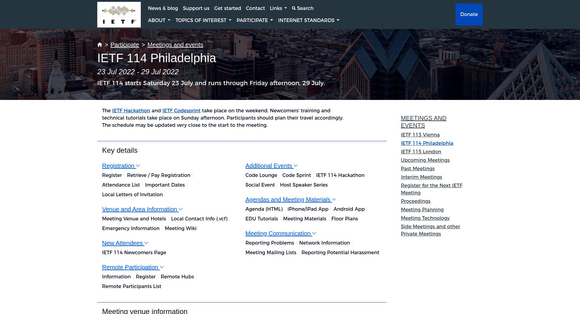
Task: Open EDU Tutorials
Action: [x=262, y=219]
